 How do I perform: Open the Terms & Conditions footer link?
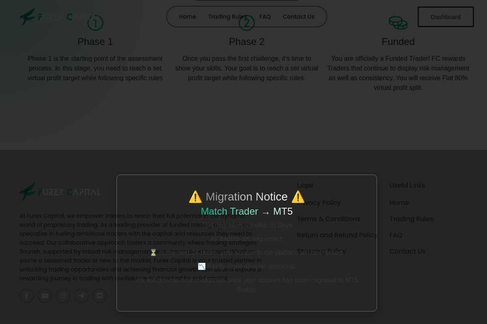tap(328, 219)
